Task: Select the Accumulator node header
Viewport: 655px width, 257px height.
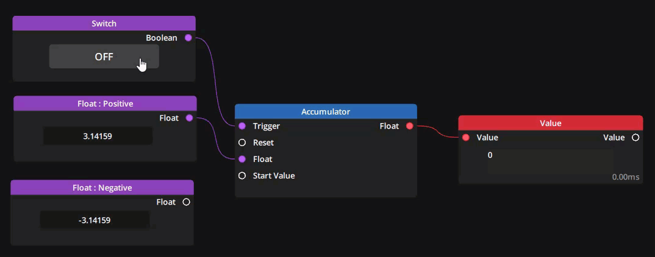Action: tap(326, 111)
